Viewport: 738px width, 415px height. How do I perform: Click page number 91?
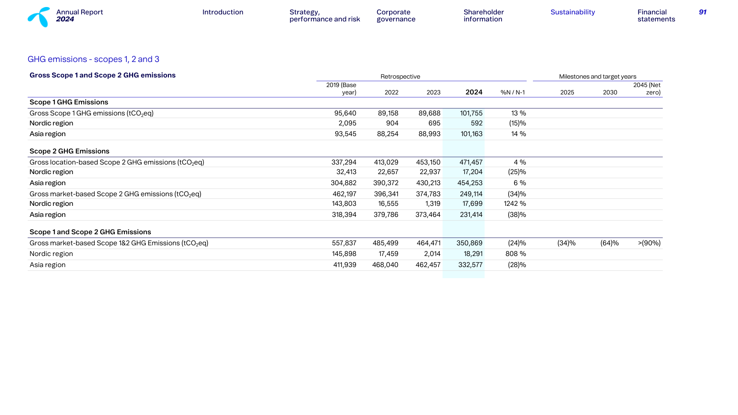703,12
